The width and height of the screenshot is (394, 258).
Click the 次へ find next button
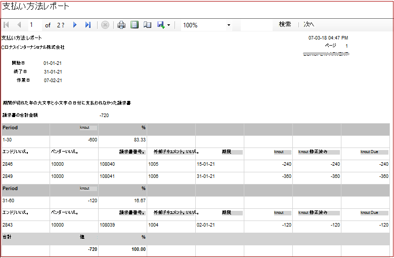309,24
